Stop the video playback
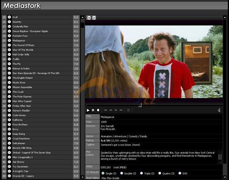Image resolution: width=229 pixels, height=180 pixels. click(x=98, y=110)
